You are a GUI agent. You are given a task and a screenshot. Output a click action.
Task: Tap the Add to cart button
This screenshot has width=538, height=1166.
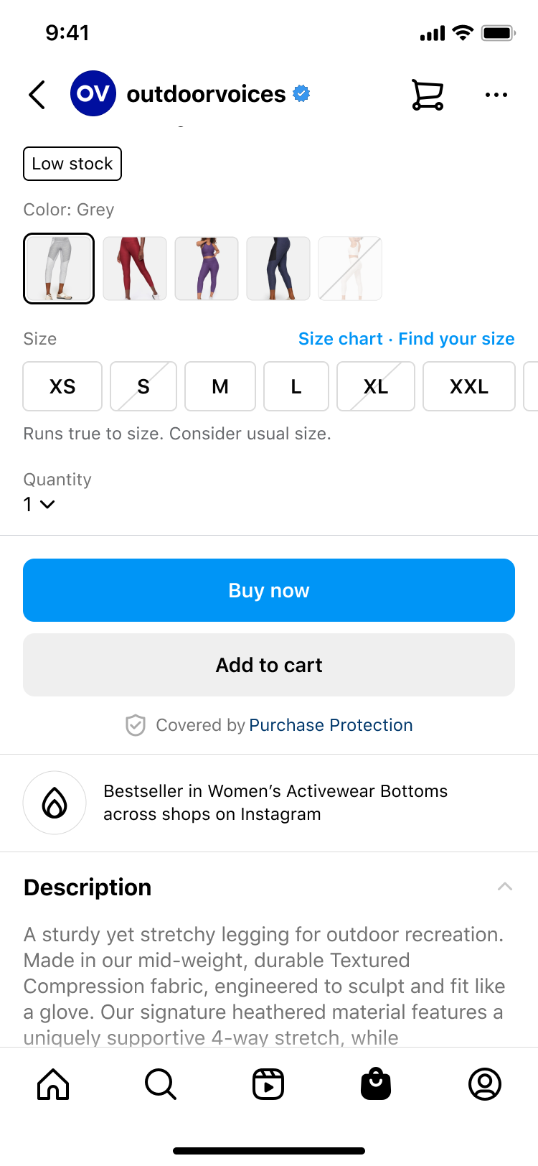269,665
